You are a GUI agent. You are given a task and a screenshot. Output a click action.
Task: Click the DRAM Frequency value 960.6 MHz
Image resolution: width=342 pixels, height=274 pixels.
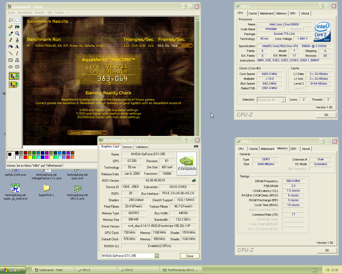point(293,181)
